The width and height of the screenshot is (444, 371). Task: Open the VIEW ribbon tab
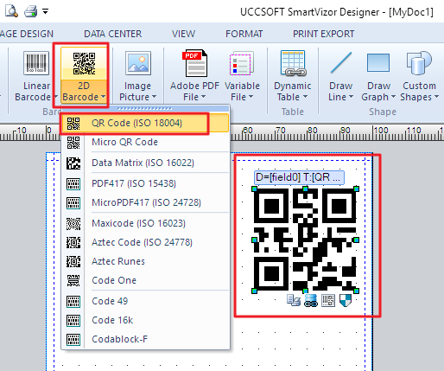(x=183, y=34)
